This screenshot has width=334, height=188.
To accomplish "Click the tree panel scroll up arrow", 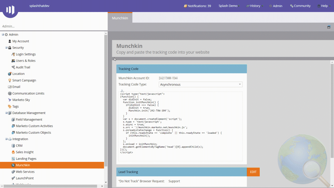I will [106, 33].
